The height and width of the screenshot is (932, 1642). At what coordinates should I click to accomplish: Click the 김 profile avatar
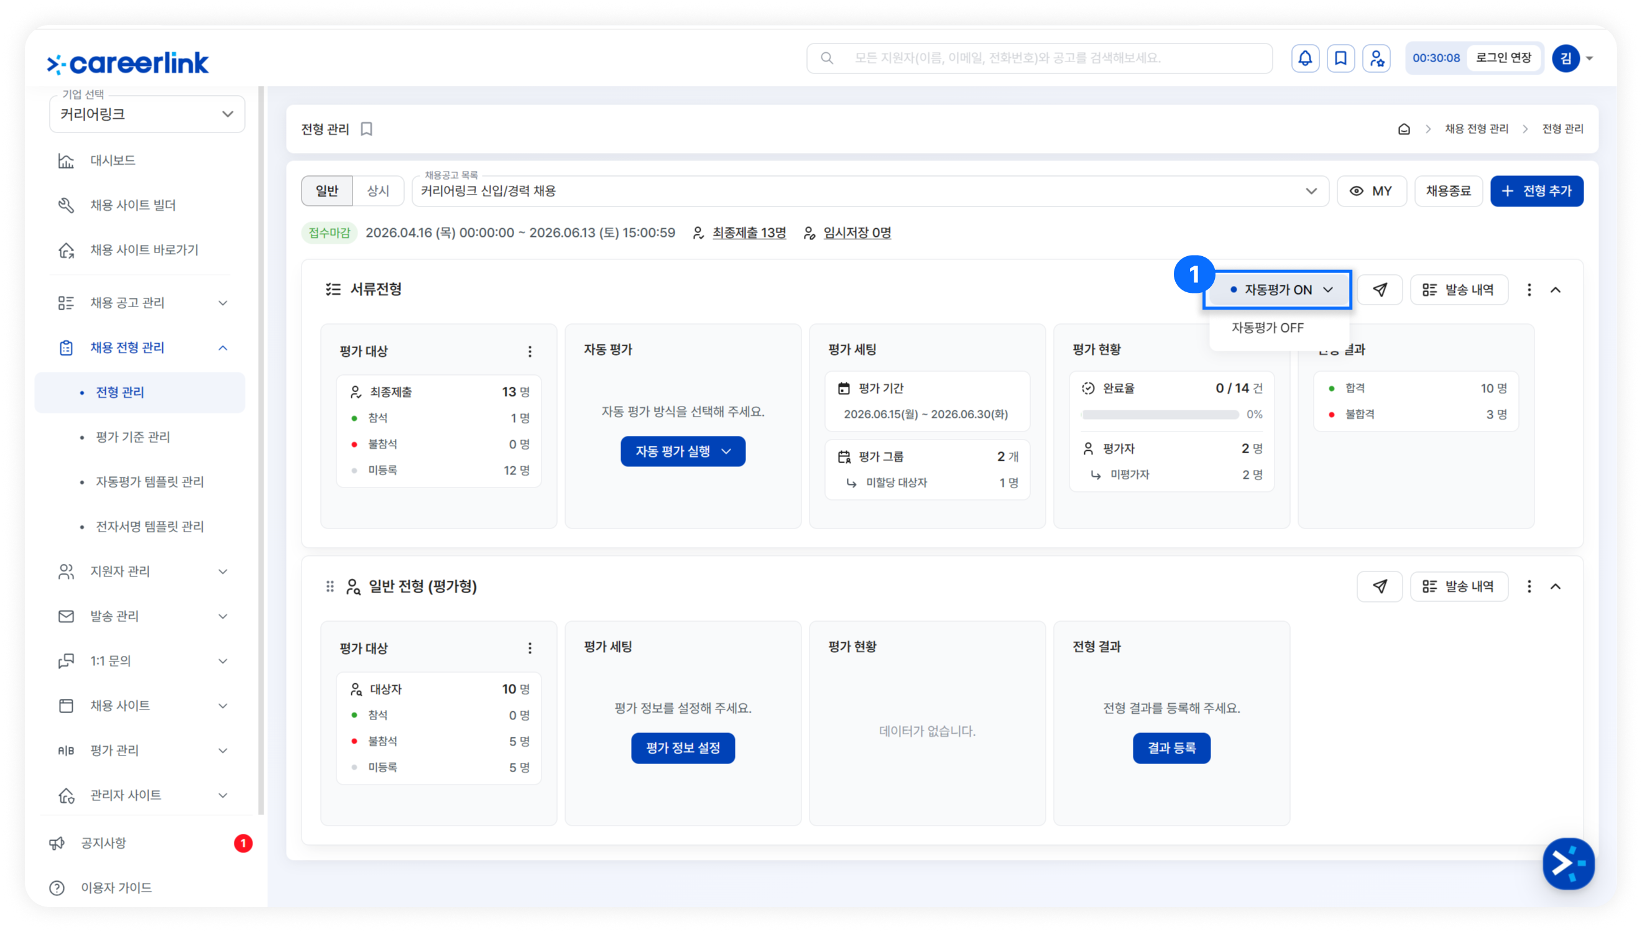1565,58
